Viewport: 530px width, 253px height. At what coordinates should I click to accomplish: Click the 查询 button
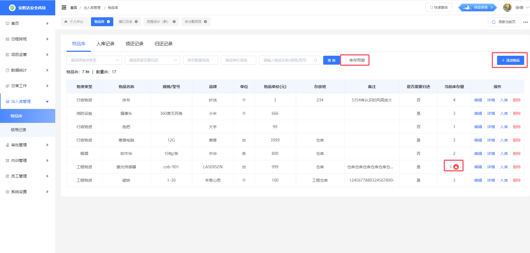click(331, 60)
